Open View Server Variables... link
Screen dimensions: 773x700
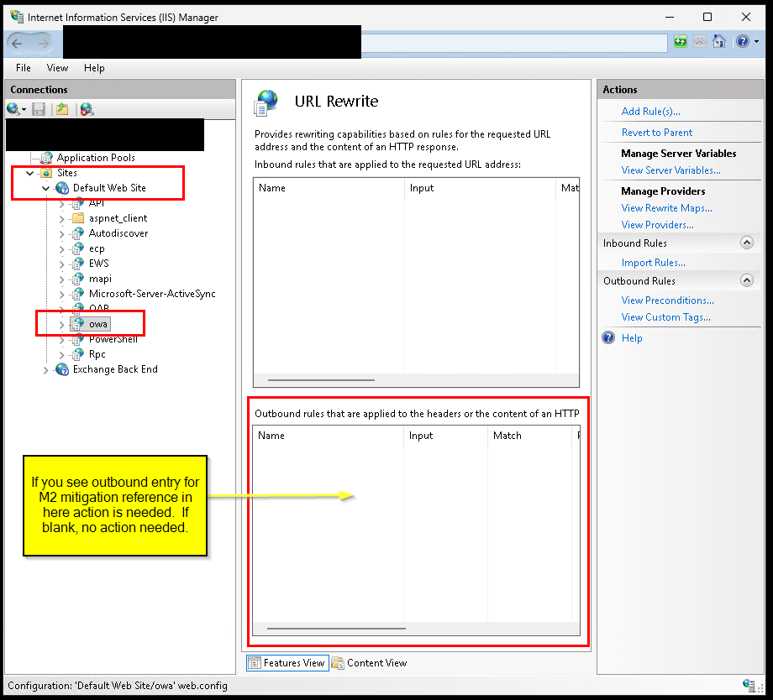pyautogui.click(x=671, y=170)
